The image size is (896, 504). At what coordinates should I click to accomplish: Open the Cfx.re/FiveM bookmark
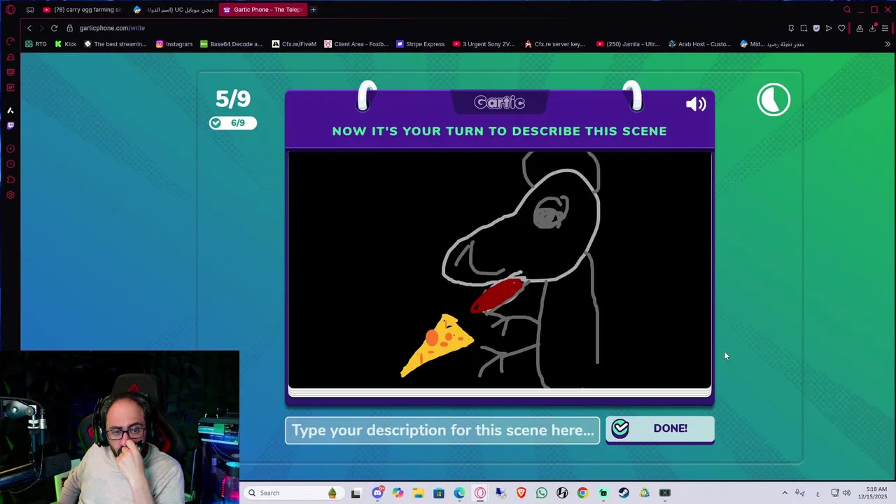tap(294, 44)
